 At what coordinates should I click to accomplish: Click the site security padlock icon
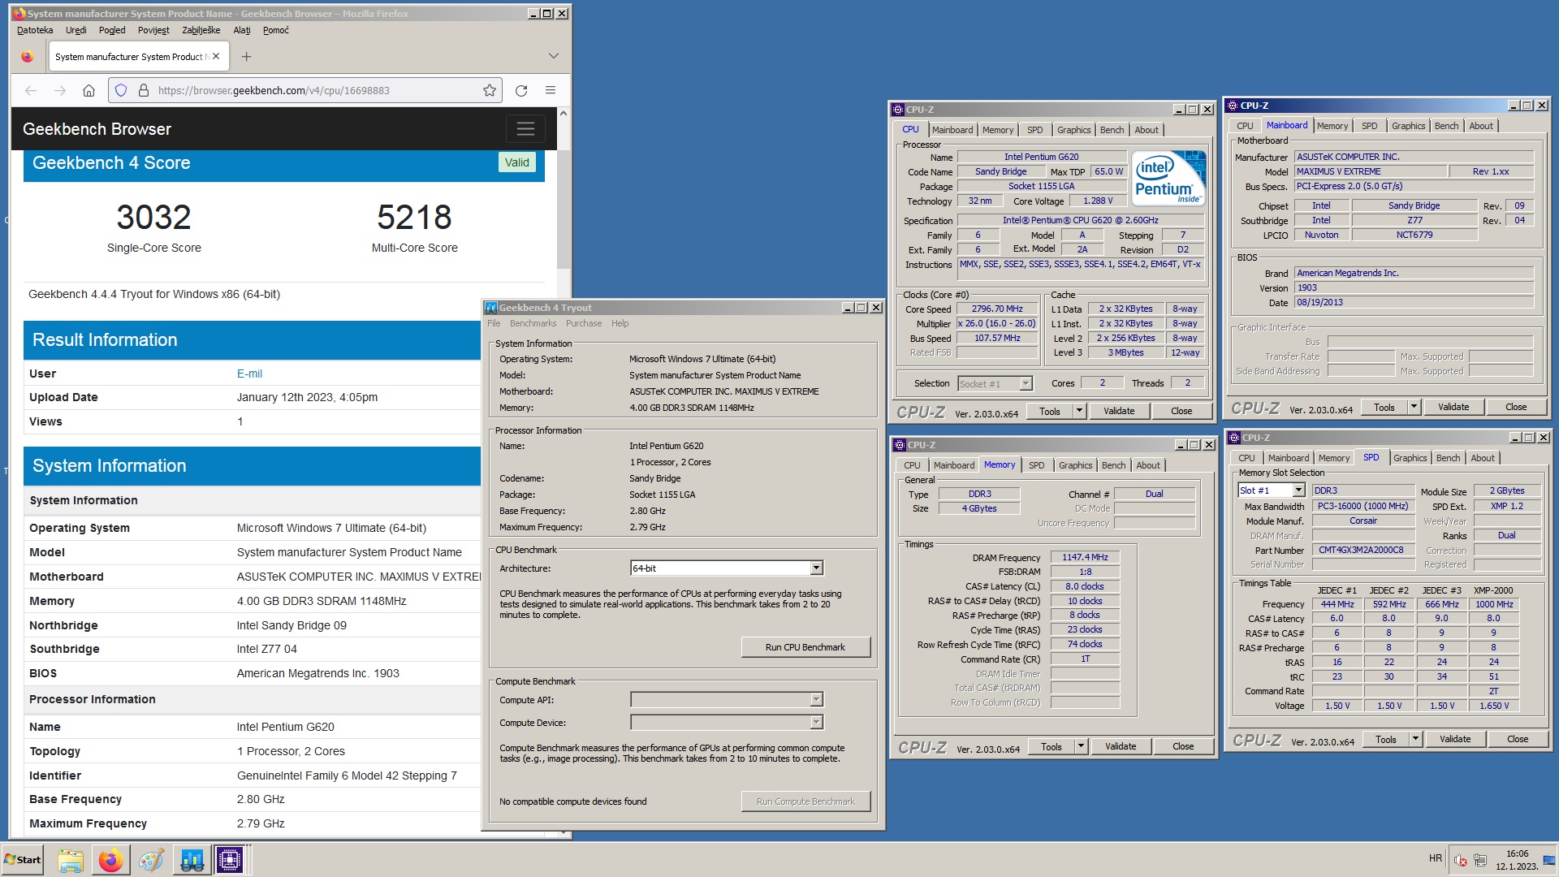click(144, 90)
